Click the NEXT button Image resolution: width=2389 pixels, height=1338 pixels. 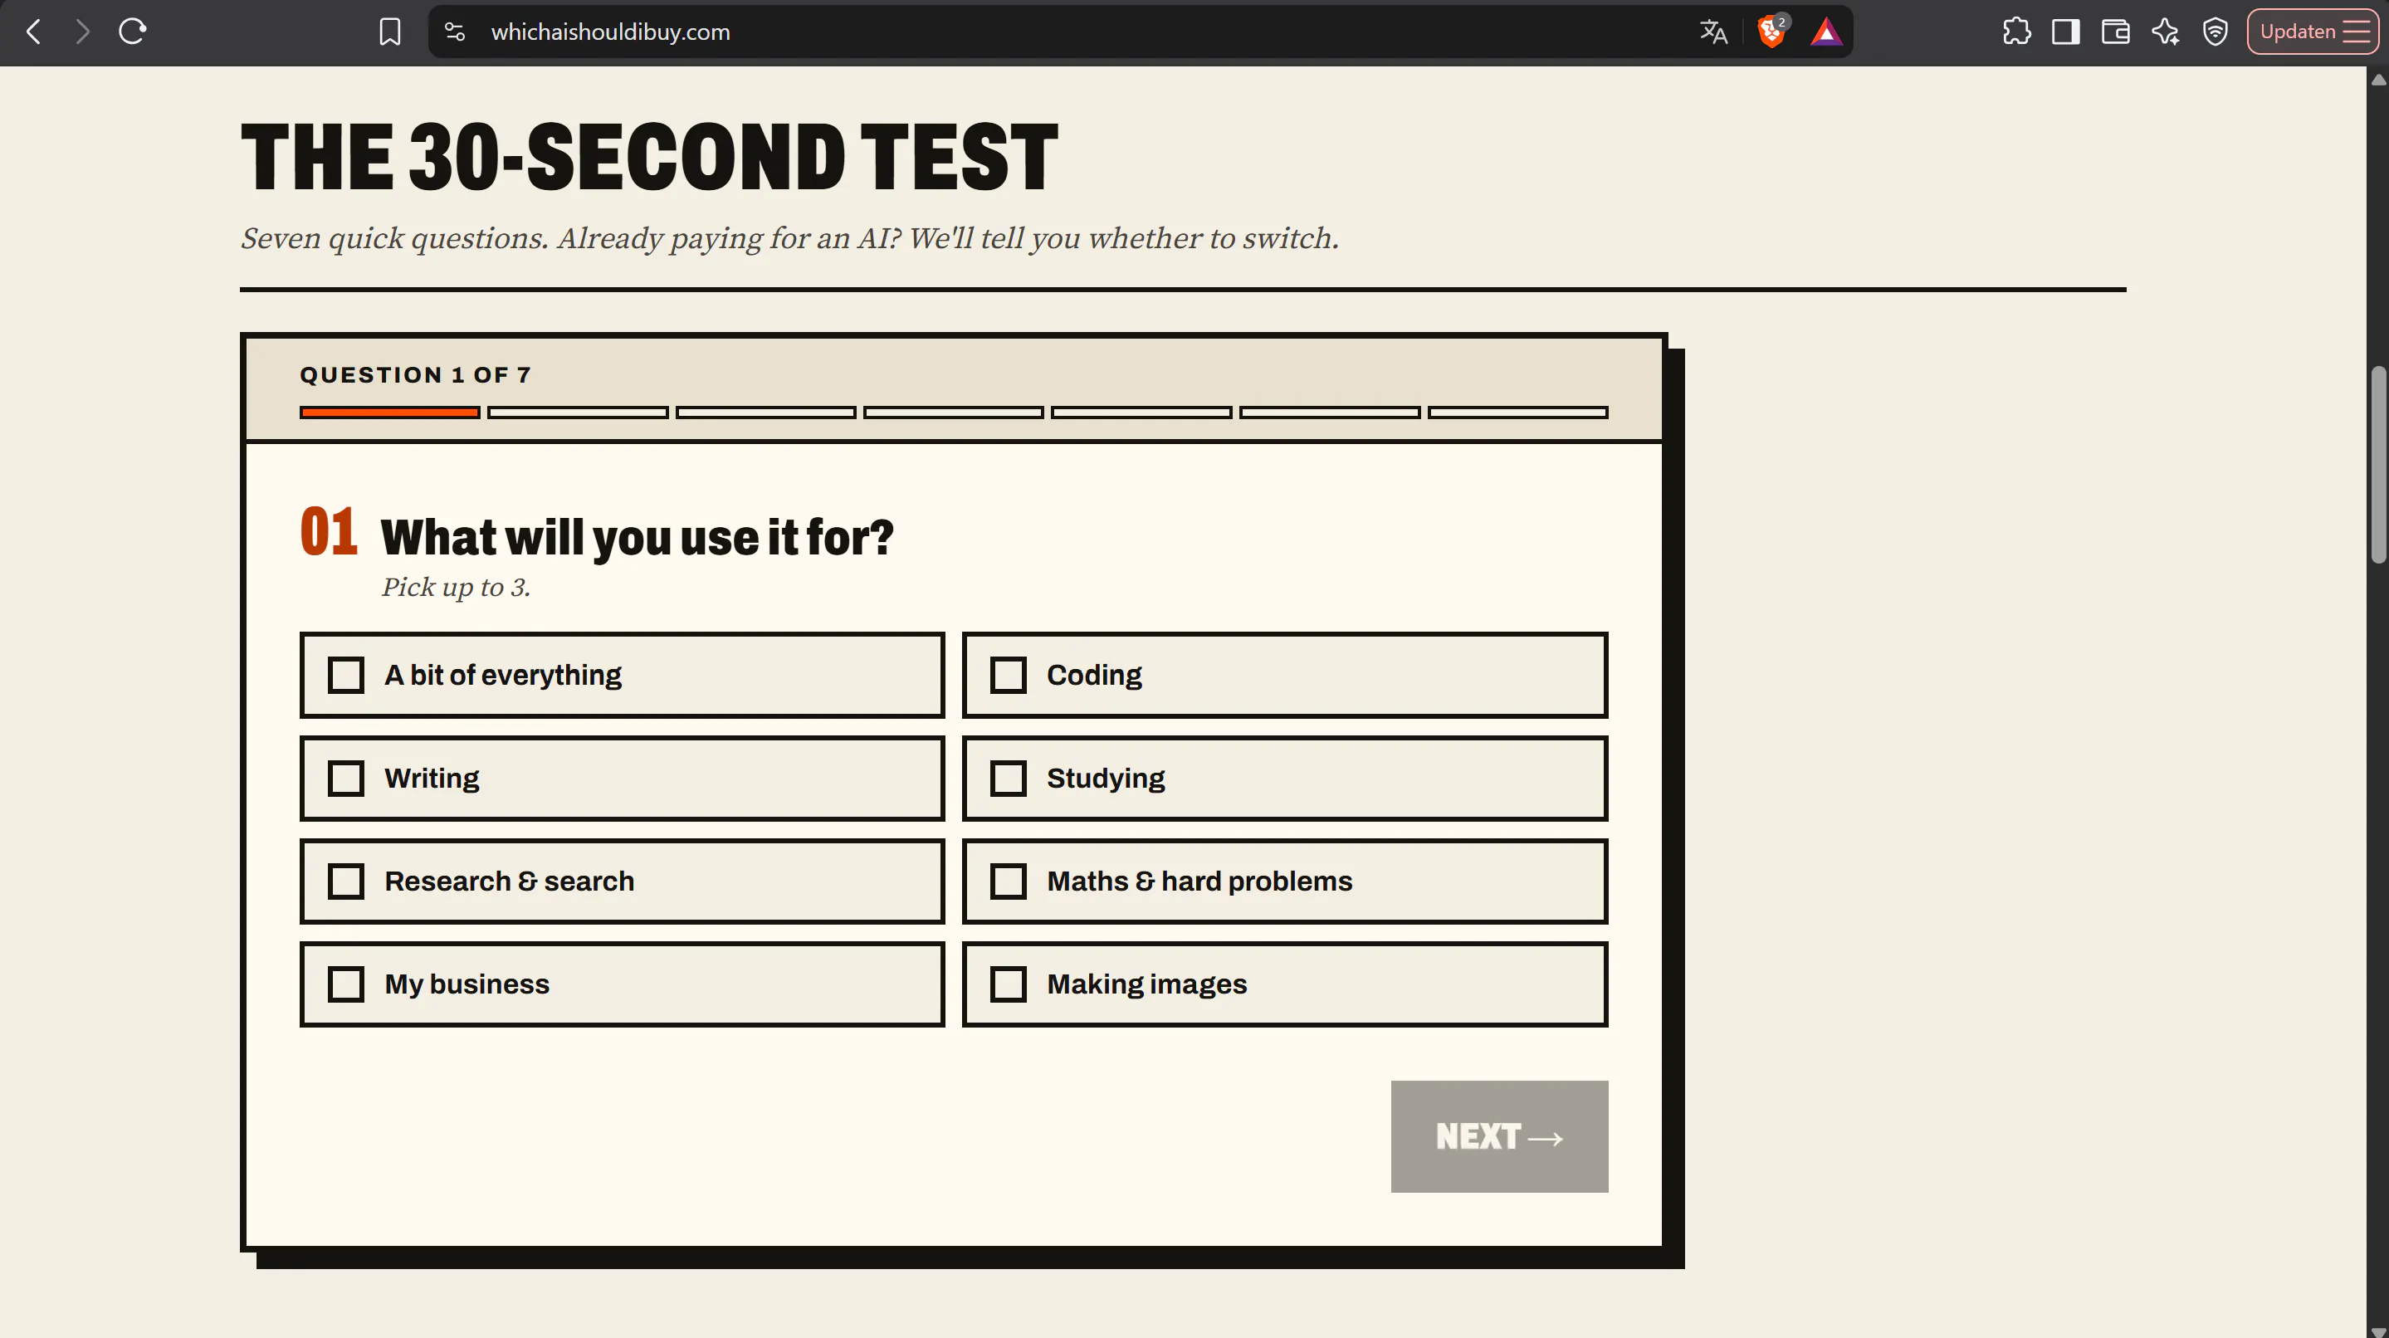(1498, 1135)
